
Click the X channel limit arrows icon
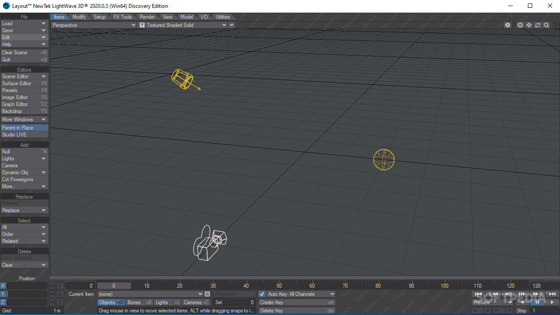pos(51,286)
